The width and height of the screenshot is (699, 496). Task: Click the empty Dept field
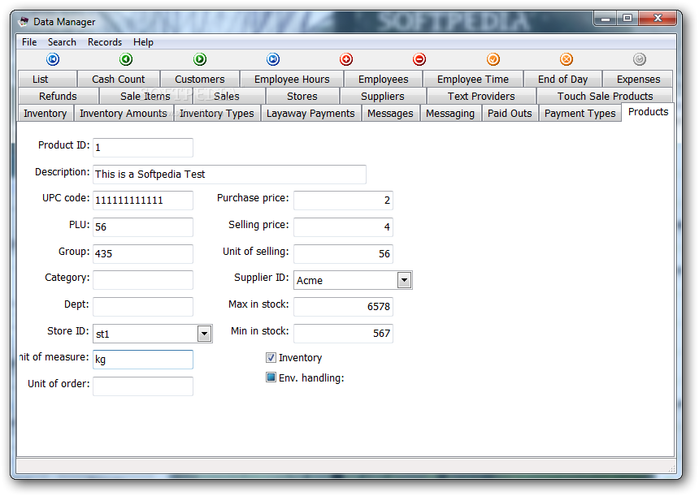[x=143, y=306]
